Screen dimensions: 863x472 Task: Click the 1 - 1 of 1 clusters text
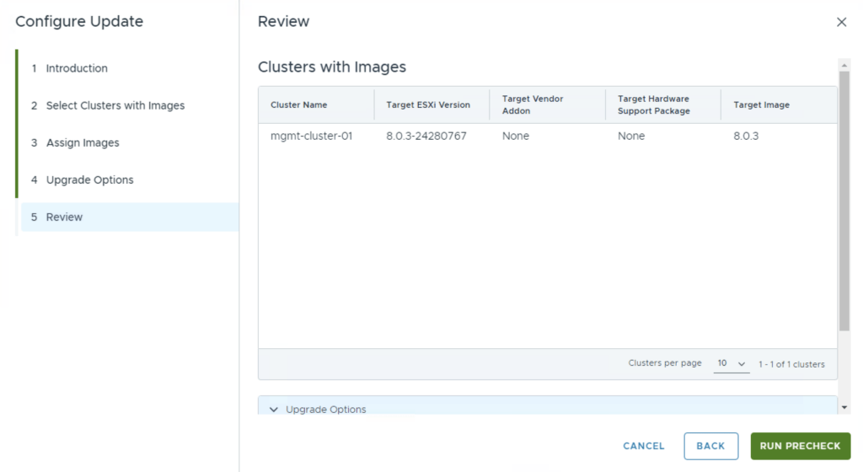click(x=791, y=364)
